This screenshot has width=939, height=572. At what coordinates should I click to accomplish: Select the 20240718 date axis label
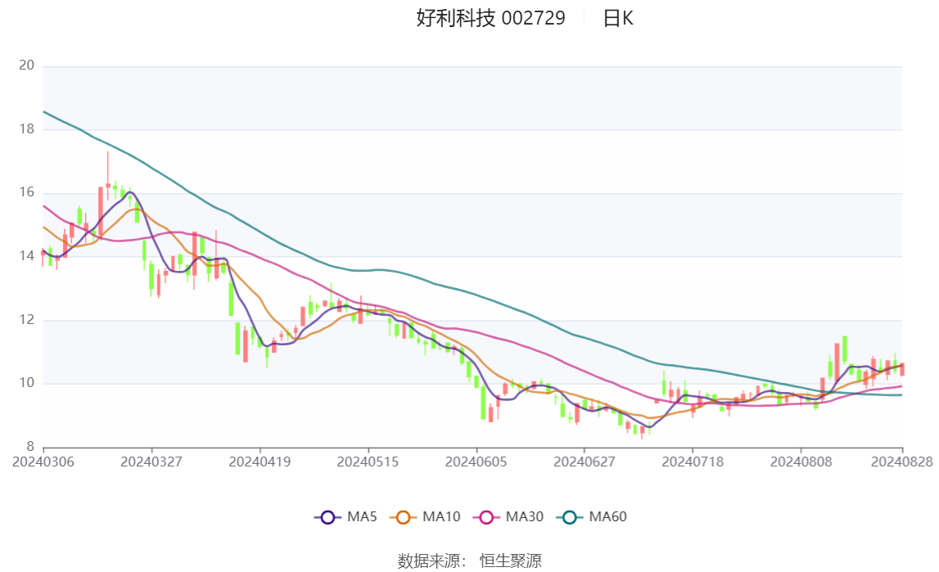pos(693,462)
